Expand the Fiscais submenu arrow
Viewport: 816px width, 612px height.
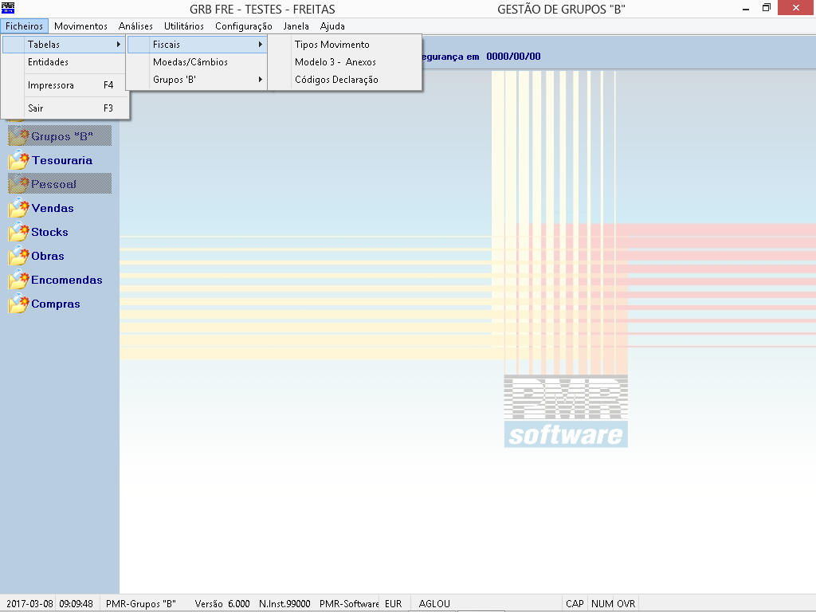261,45
